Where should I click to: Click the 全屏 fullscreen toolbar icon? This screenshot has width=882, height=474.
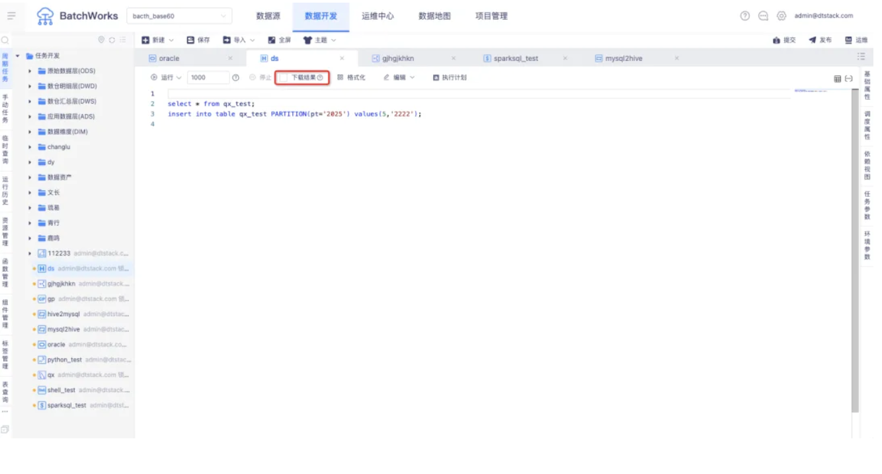click(271, 40)
